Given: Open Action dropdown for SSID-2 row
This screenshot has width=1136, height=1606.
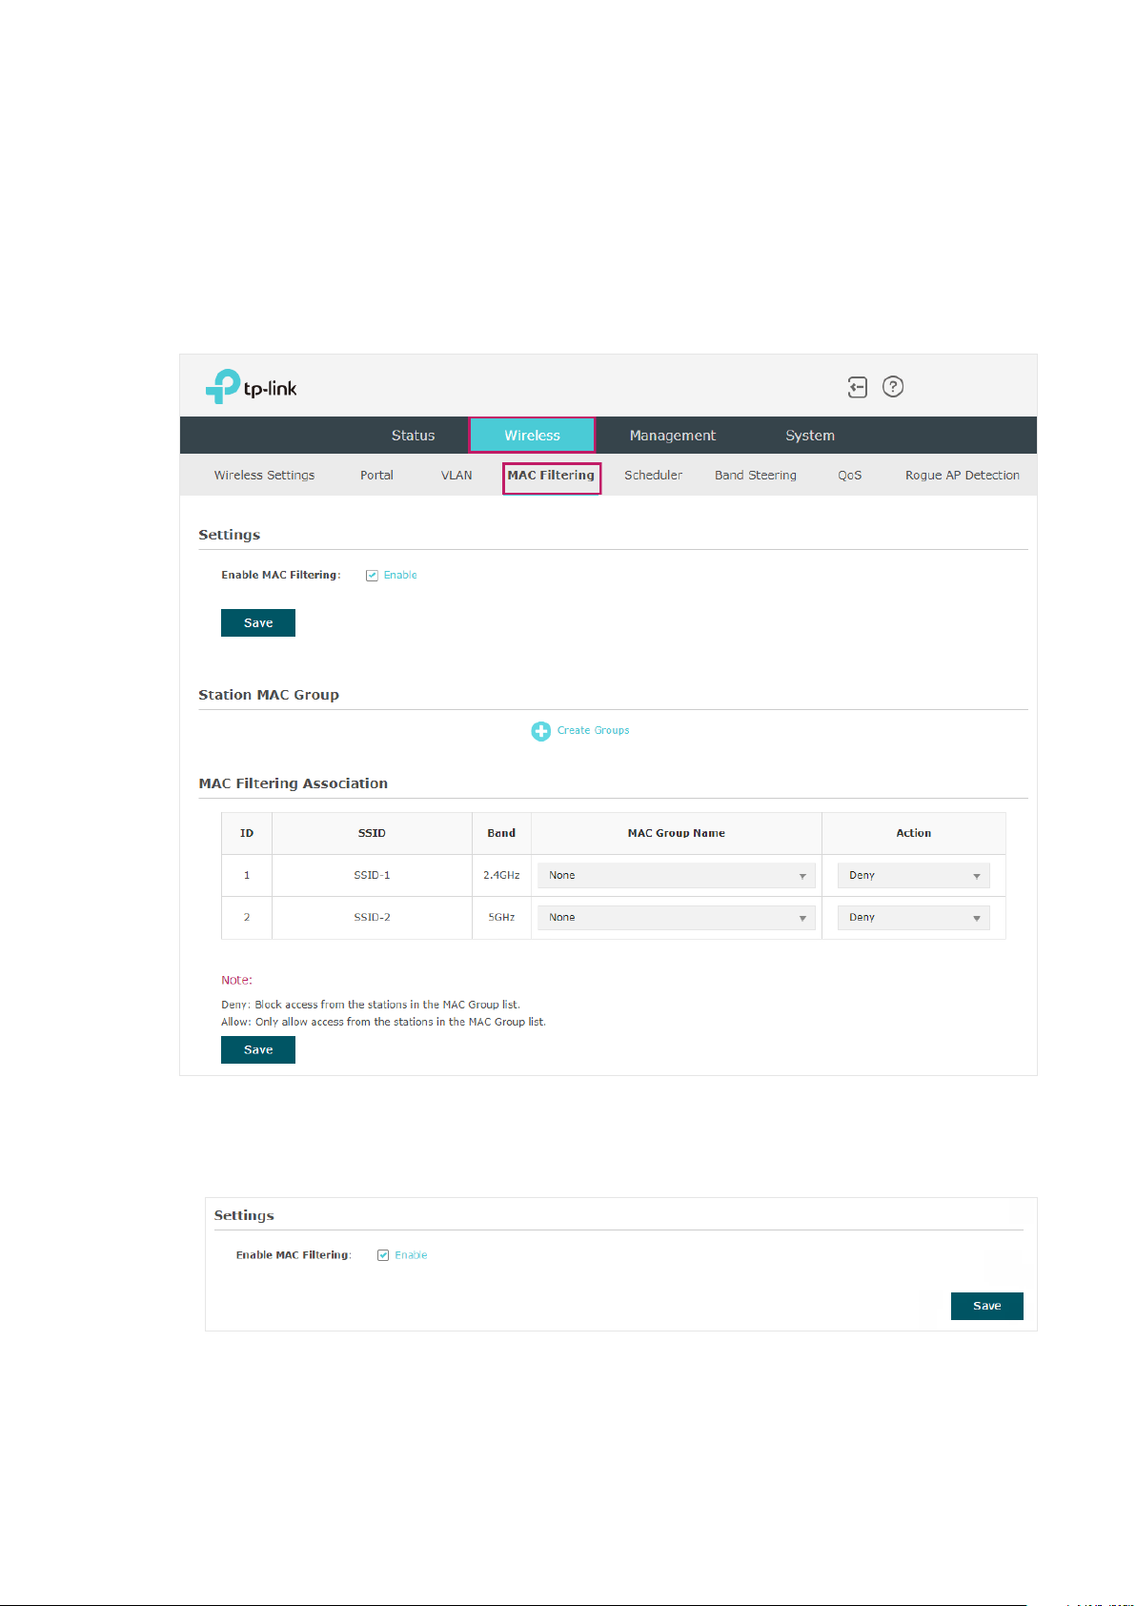Looking at the screenshot, I should pos(914,918).
